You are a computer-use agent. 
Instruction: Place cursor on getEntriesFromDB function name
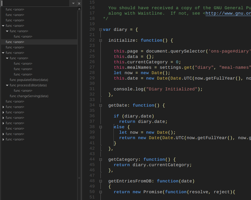[x=131, y=181]
